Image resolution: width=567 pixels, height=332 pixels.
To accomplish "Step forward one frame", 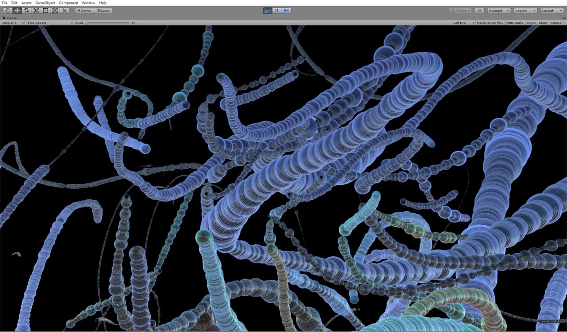I will (286, 11).
